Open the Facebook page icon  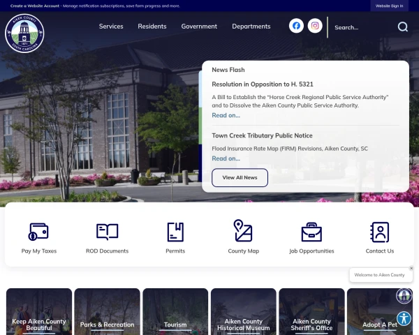(x=296, y=26)
